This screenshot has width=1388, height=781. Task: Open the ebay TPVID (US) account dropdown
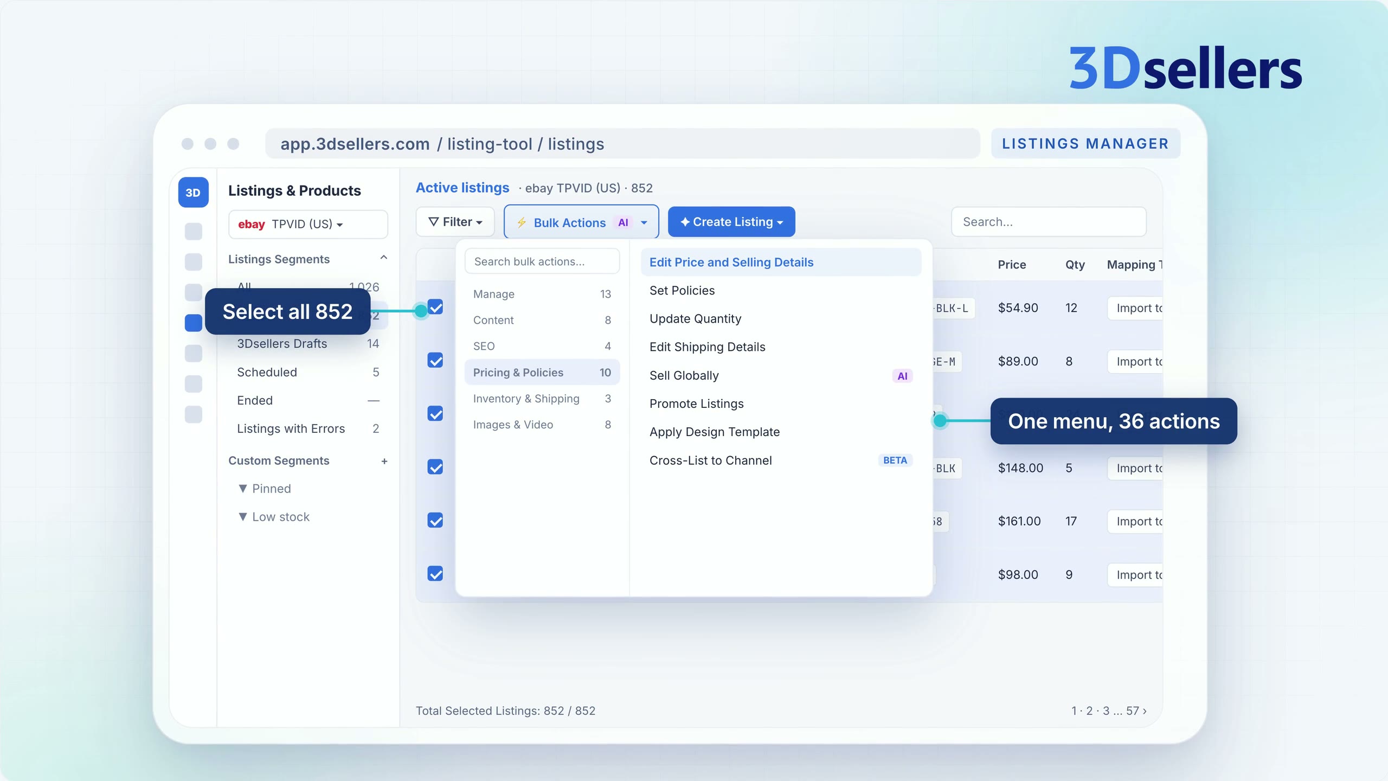[x=308, y=224]
